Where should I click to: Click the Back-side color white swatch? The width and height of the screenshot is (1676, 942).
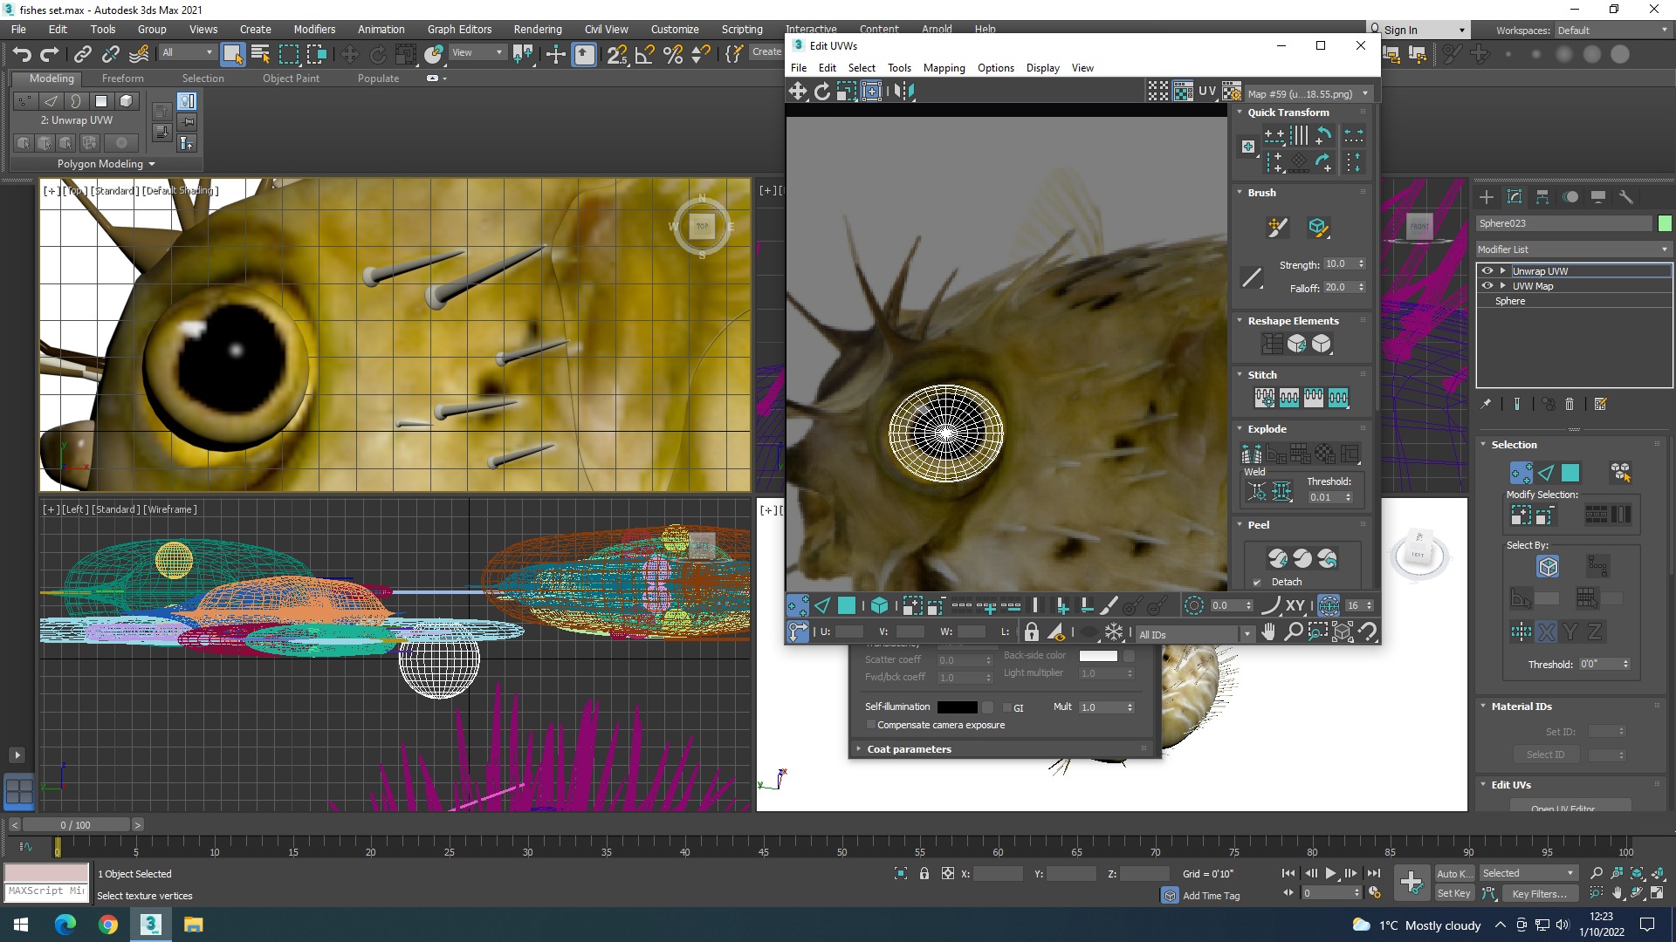[1098, 656]
